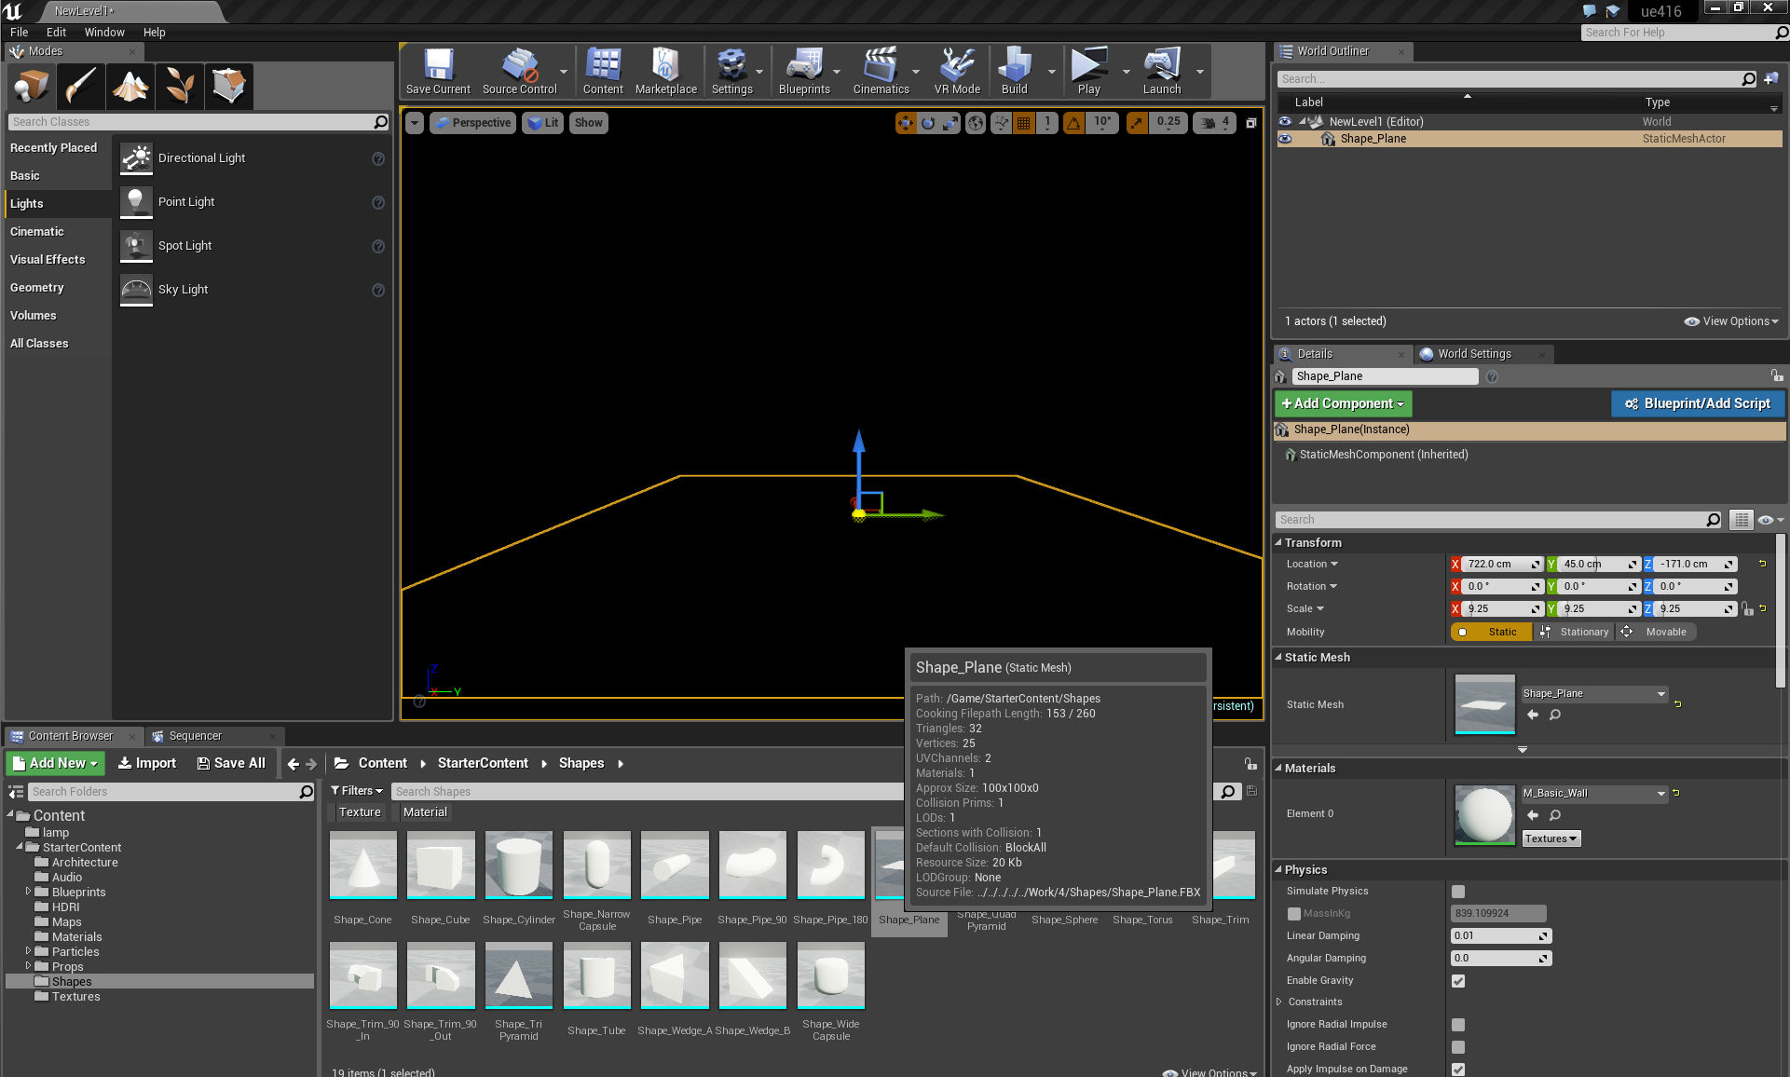Open the Window menu
This screenshot has width=1790, height=1077.
[x=103, y=32]
